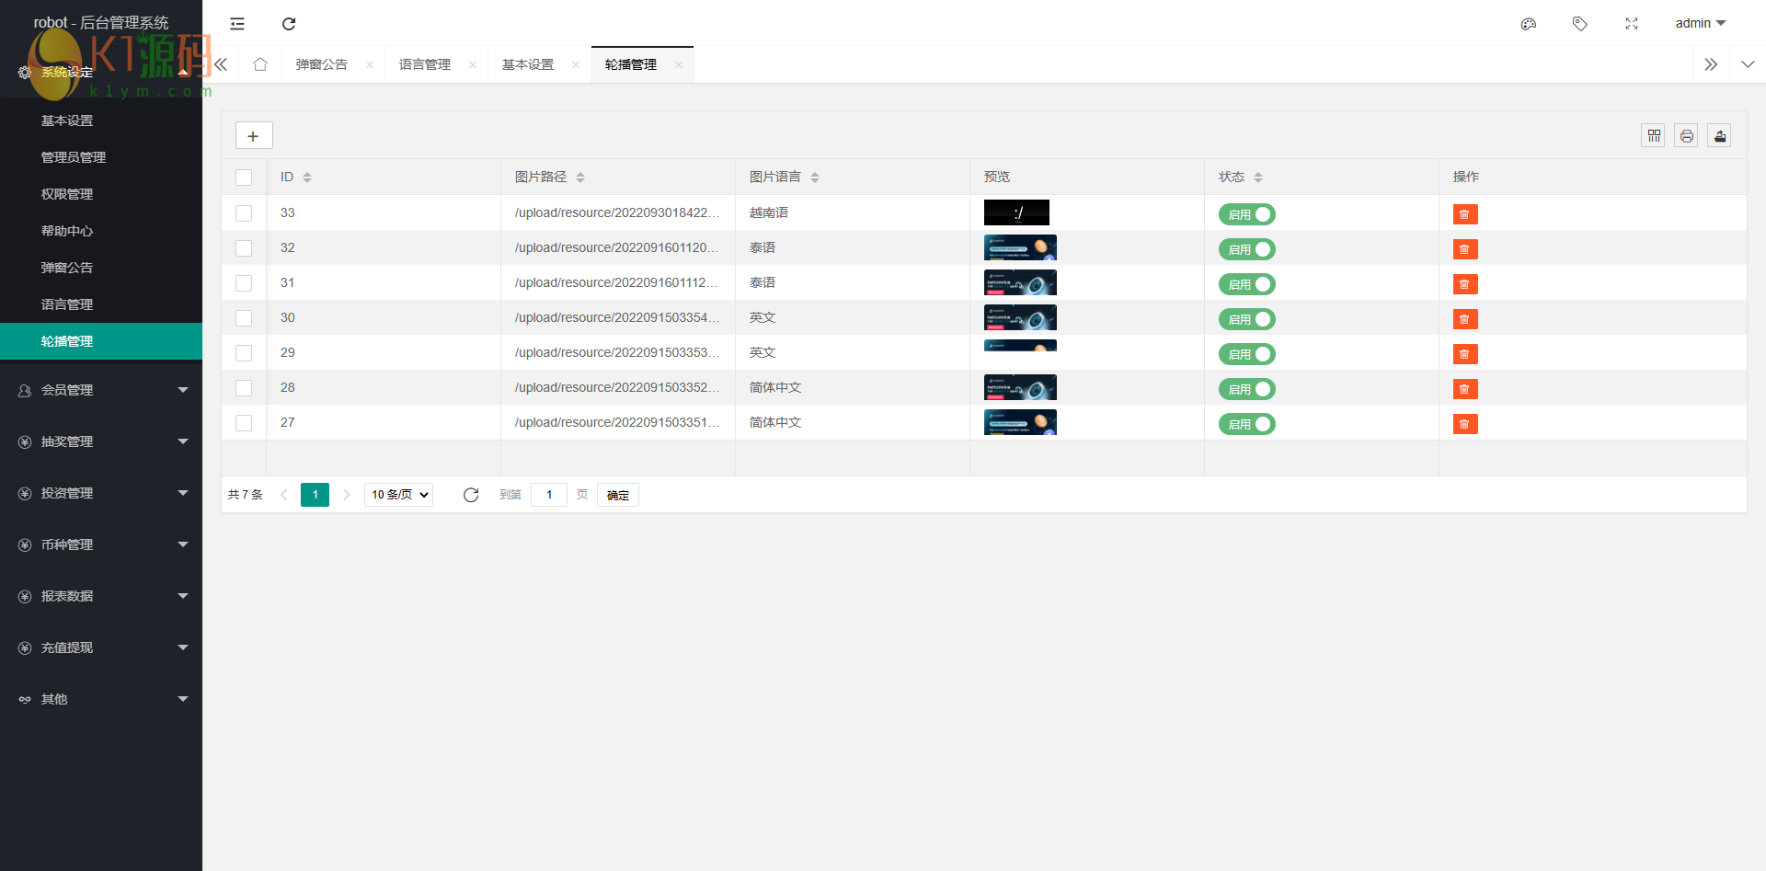The height and width of the screenshot is (871, 1766).
Task: Collapse sidebar with the menu fold icon
Action: click(x=237, y=24)
